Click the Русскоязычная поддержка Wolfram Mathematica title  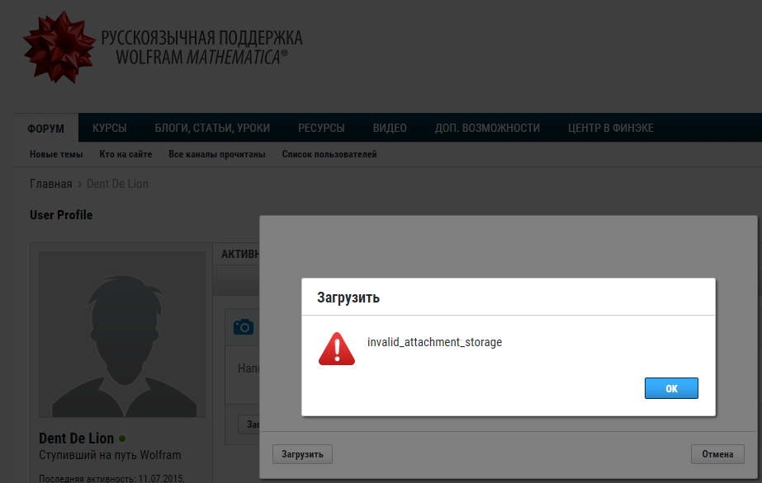[201, 47]
